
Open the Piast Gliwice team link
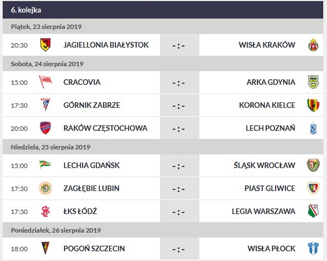(270, 188)
